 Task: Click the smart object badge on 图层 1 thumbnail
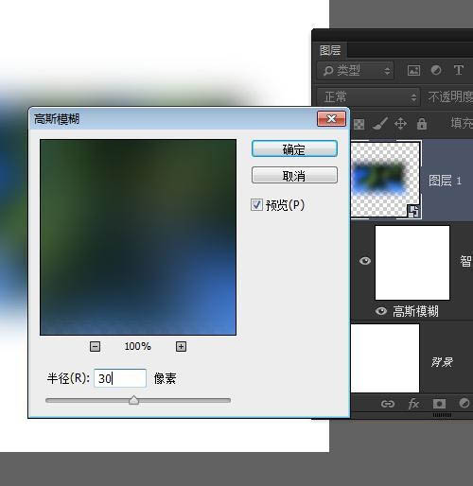pyautogui.click(x=413, y=212)
